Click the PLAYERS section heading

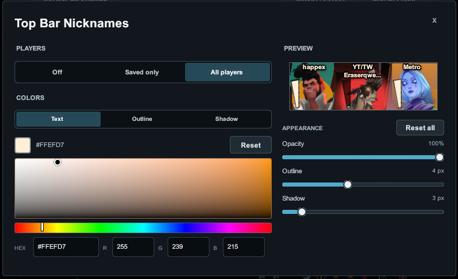(x=31, y=48)
